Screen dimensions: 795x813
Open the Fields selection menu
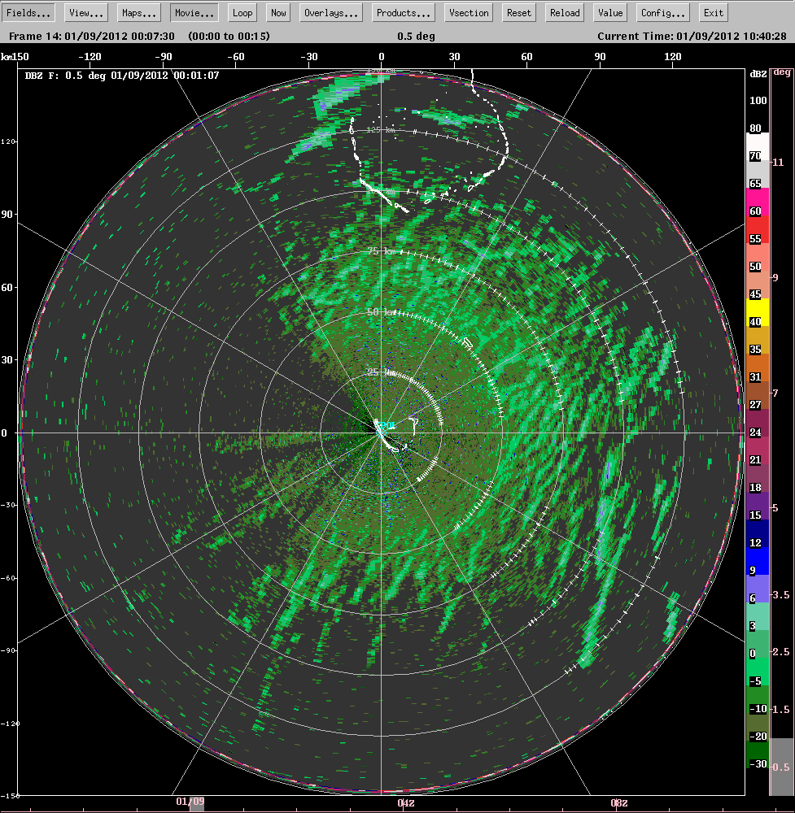pos(28,12)
